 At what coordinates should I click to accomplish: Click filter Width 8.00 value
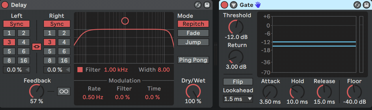(x=164, y=70)
